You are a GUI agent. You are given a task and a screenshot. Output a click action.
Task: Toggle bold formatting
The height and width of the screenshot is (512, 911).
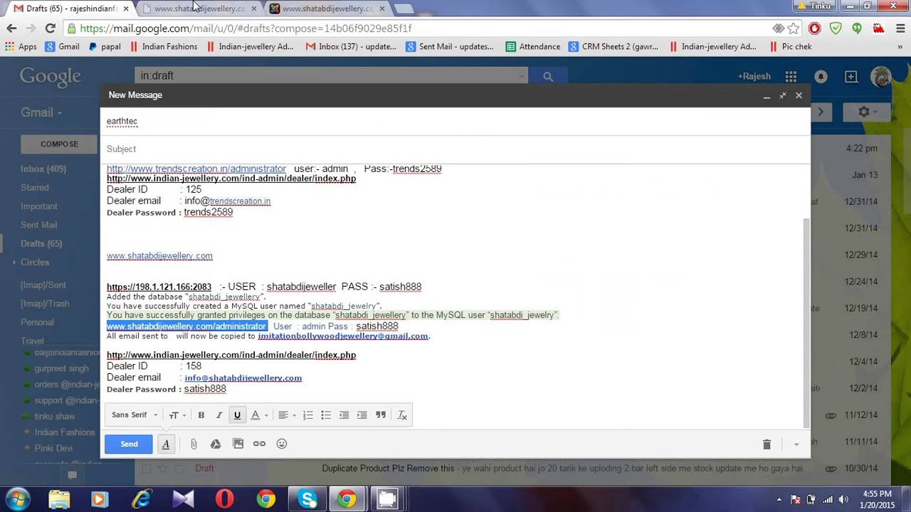pyautogui.click(x=201, y=415)
